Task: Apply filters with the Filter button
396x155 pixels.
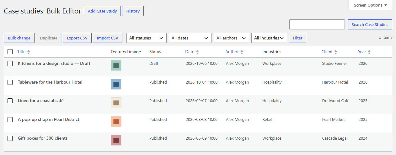Action: click(x=297, y=38)
